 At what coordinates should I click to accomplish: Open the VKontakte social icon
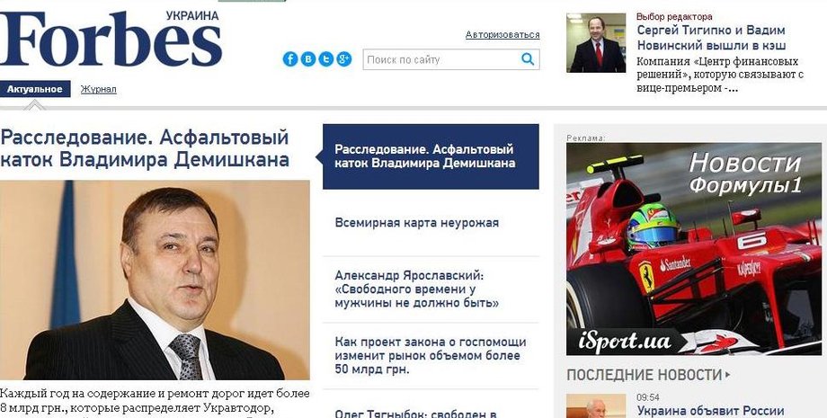pos(308,59)
